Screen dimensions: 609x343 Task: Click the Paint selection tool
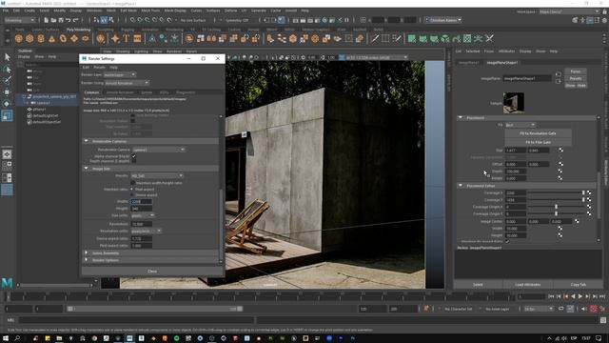tap(7, 80)
